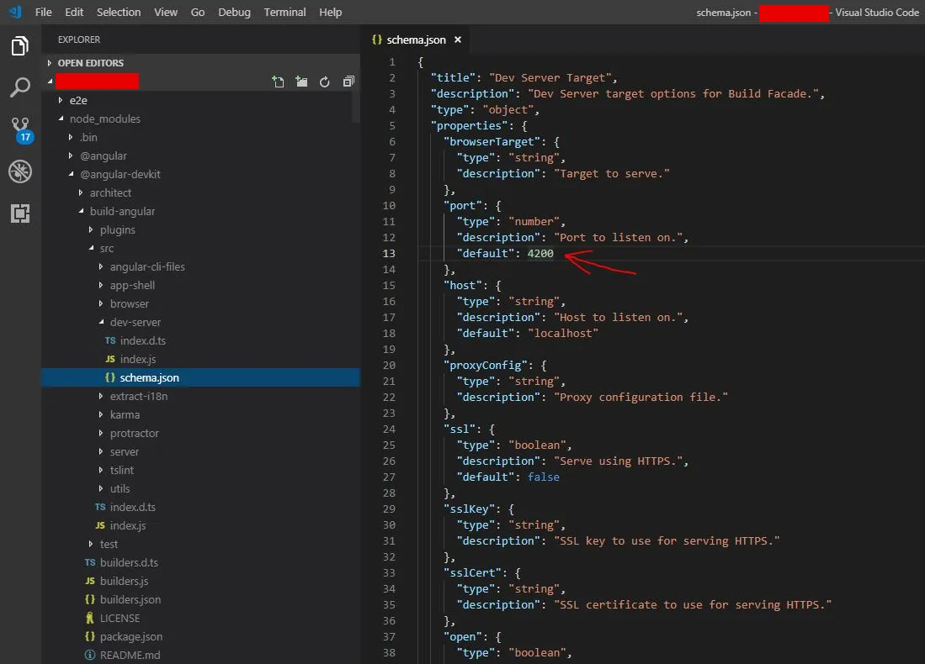Open the Debug menu
925x664 pixels.
(x=234, y=12)
